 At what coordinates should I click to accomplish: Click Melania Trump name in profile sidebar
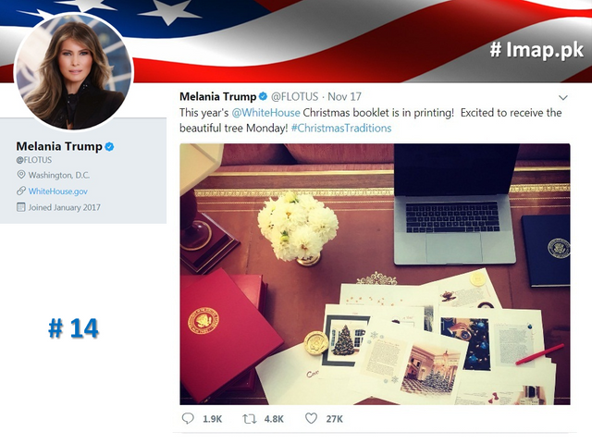tap(59, 146)
